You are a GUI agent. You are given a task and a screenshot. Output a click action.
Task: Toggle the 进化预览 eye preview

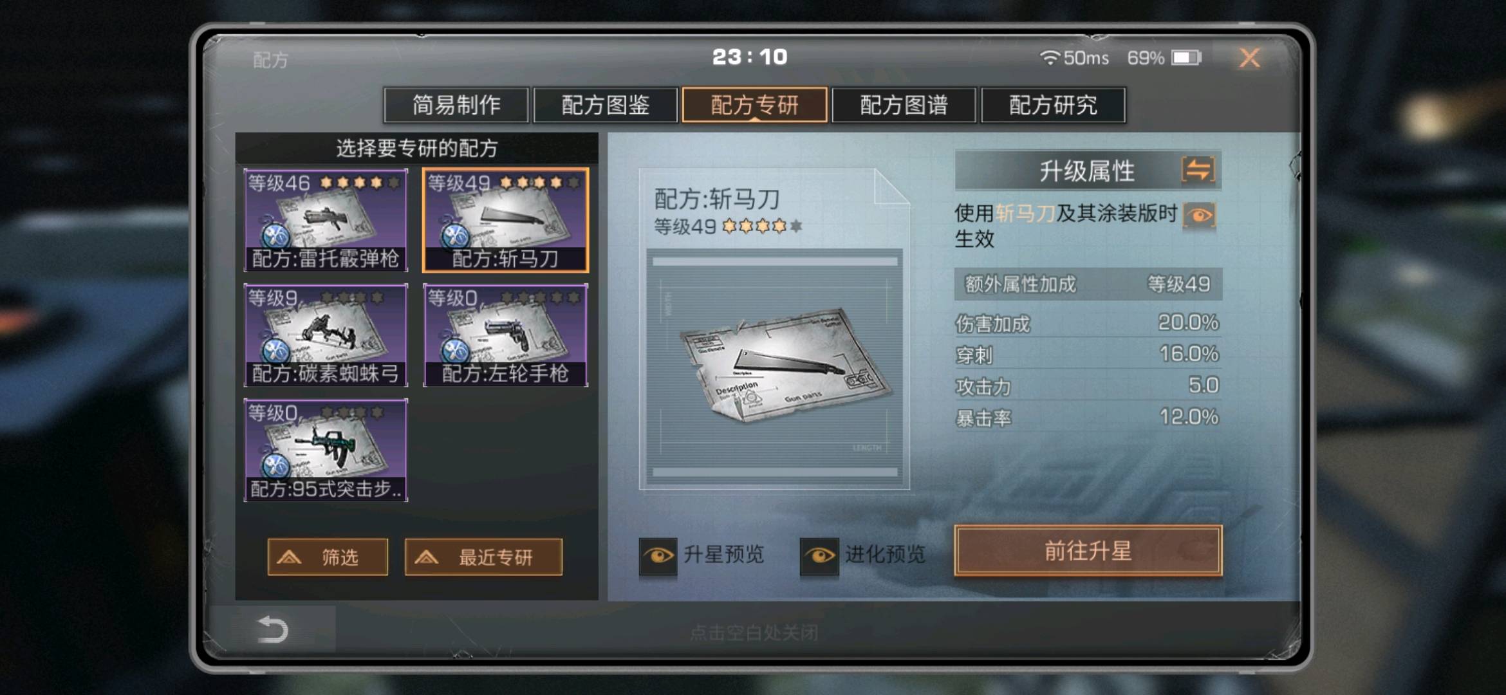pyautogui.click(x=819, y=555)
